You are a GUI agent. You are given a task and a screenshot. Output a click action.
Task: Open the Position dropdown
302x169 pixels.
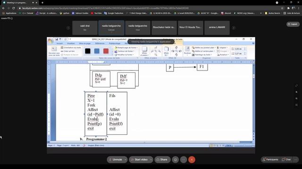[187, 51]
